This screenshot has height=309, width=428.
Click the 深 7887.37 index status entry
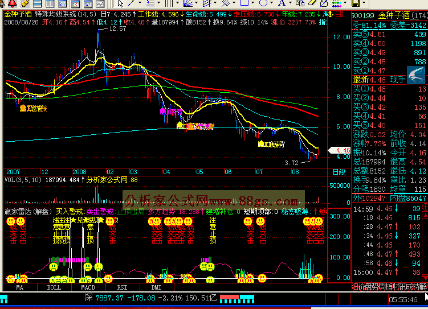click(150, 298)
